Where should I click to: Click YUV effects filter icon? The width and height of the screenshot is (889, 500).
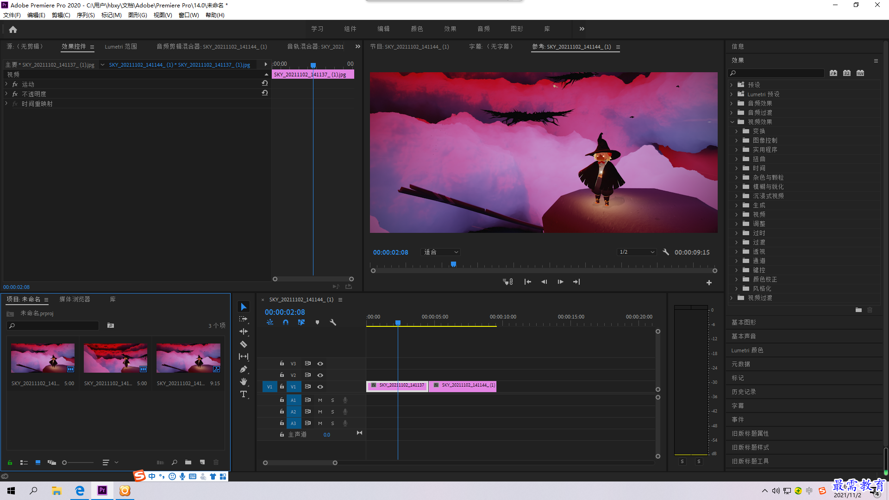[860, 73]
